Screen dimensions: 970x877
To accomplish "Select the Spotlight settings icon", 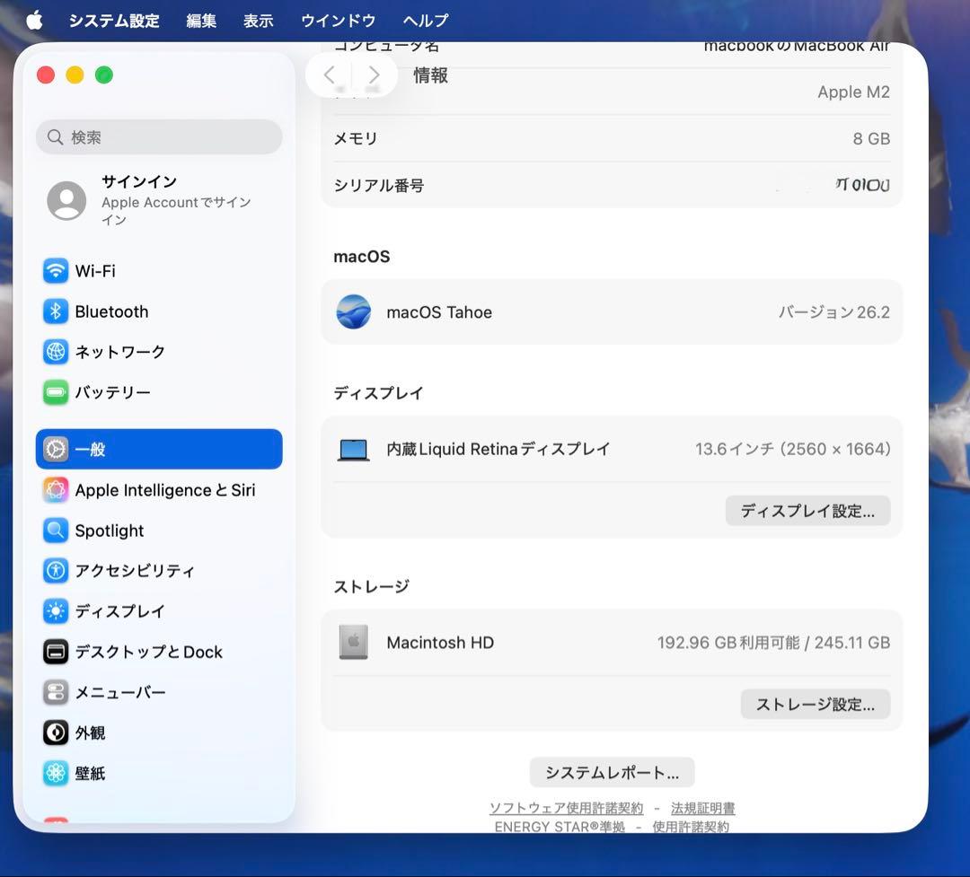I will pyautogui.click(x=109, y=531).
